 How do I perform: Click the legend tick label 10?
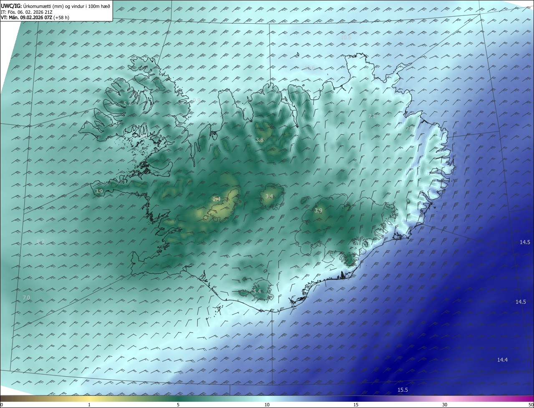tap(267, 405)
